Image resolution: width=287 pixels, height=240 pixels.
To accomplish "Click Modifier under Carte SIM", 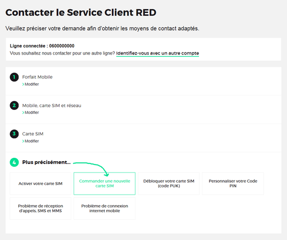I will pyautogui.click(x=32, y=141).
